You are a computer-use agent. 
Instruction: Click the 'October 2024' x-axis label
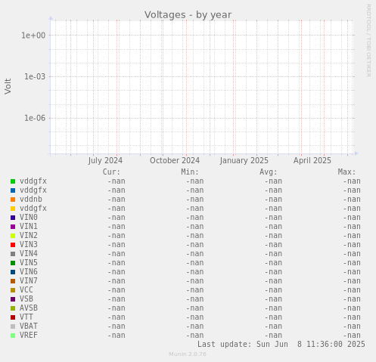coord(175,160)
